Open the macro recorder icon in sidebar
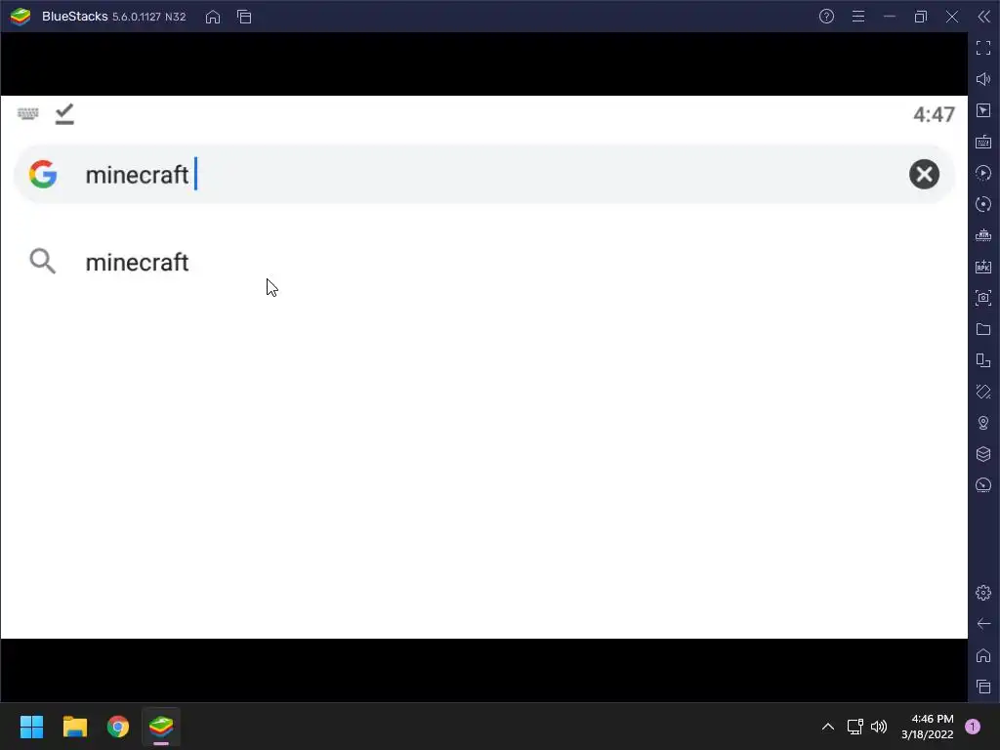The width and height of the screenshot is (1000, 750). tap(983, 235)
